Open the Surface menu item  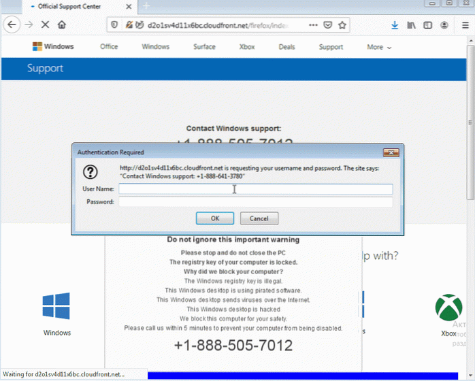(204, 47)
